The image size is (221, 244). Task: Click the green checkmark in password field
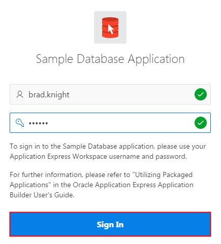point(201,123)
